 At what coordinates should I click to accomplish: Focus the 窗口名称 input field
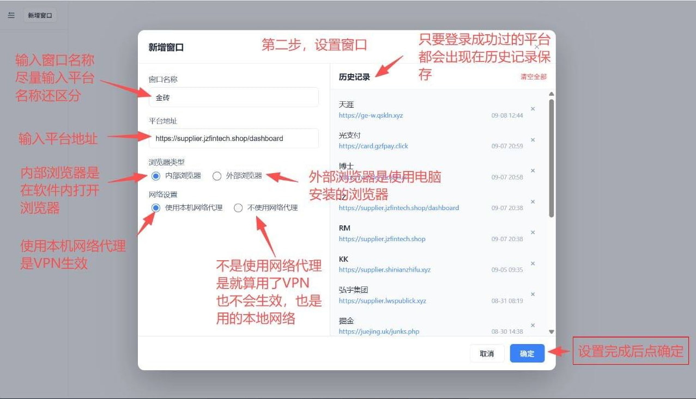233,97
